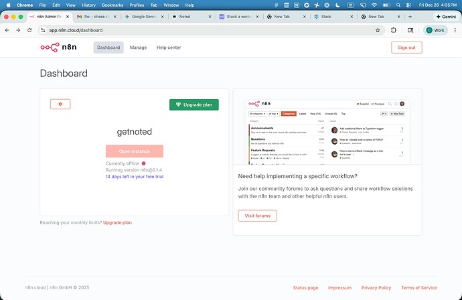This screenshot has height=300, width=462.
Task: Close the Slack tab
Action: pos(352,17)
